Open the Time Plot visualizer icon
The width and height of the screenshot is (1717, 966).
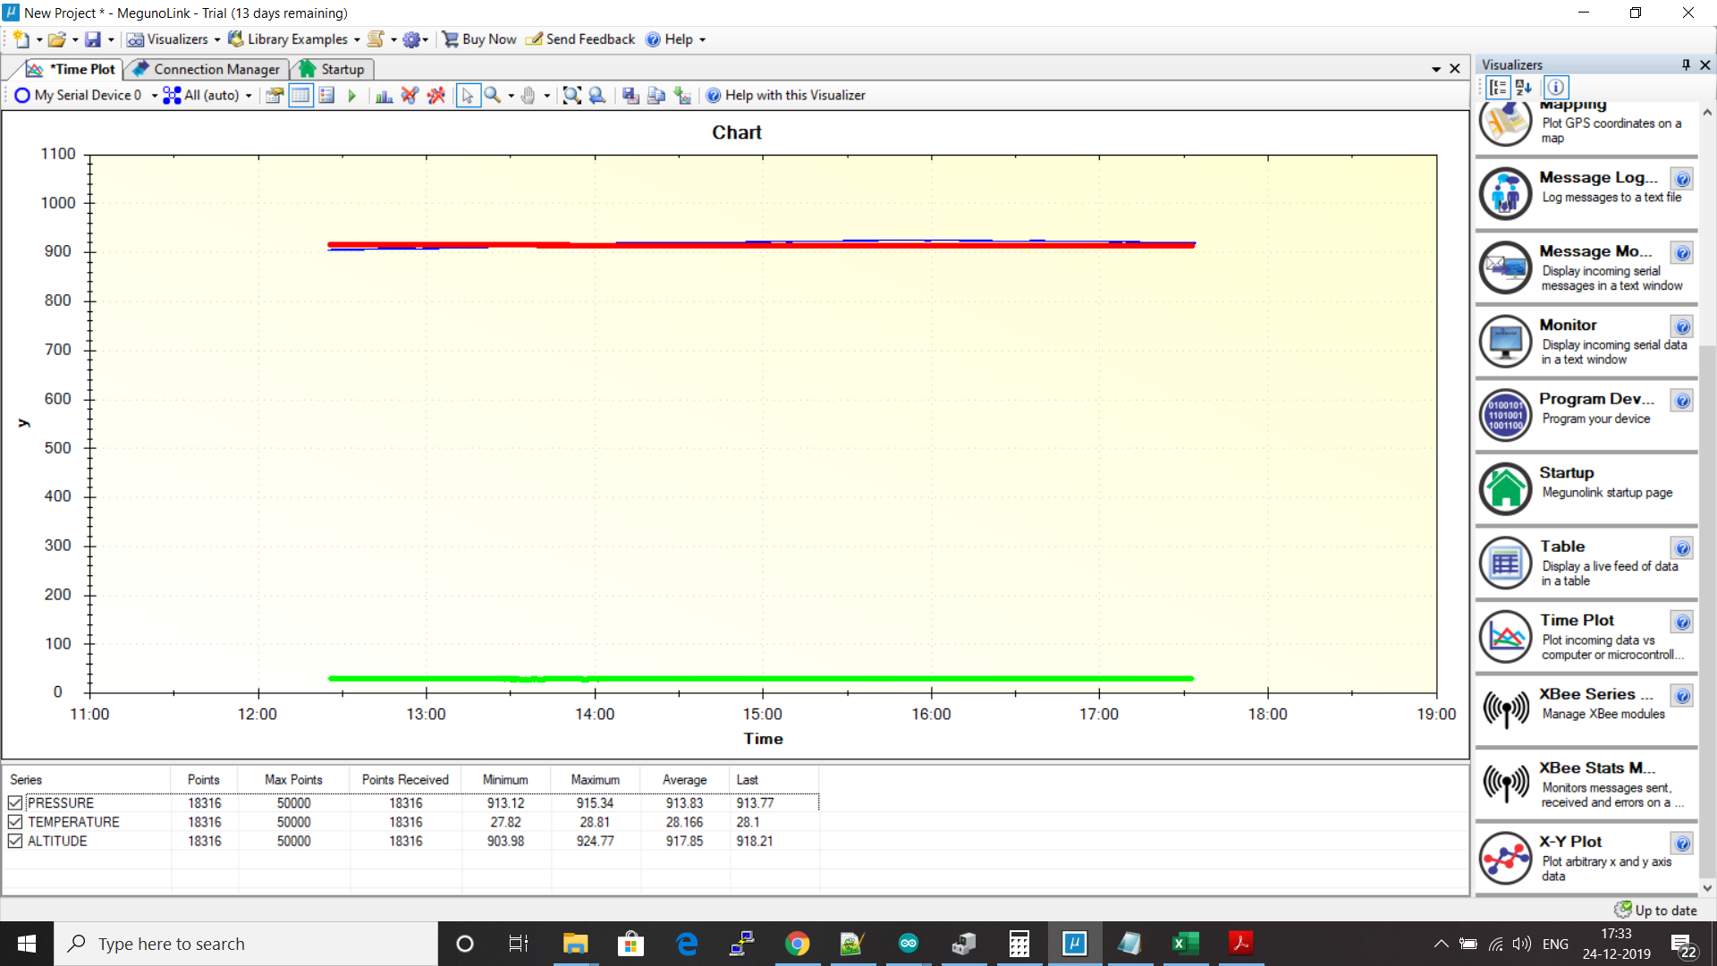pos(1505,637)
